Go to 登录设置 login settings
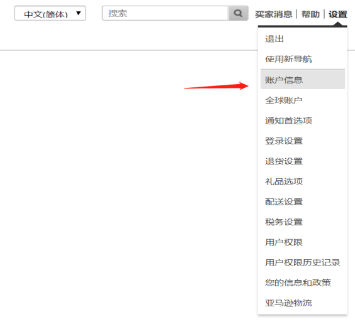 tap(284, 141)
